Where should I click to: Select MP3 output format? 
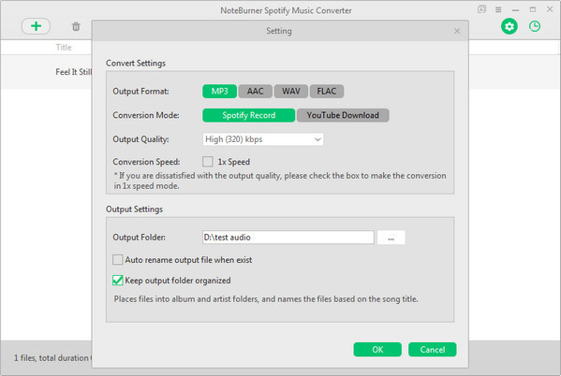click(219, 91)
